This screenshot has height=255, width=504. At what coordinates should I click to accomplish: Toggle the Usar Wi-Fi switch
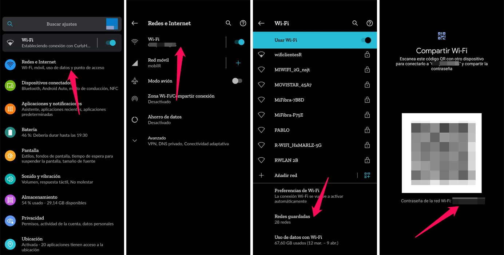(366, 40)
